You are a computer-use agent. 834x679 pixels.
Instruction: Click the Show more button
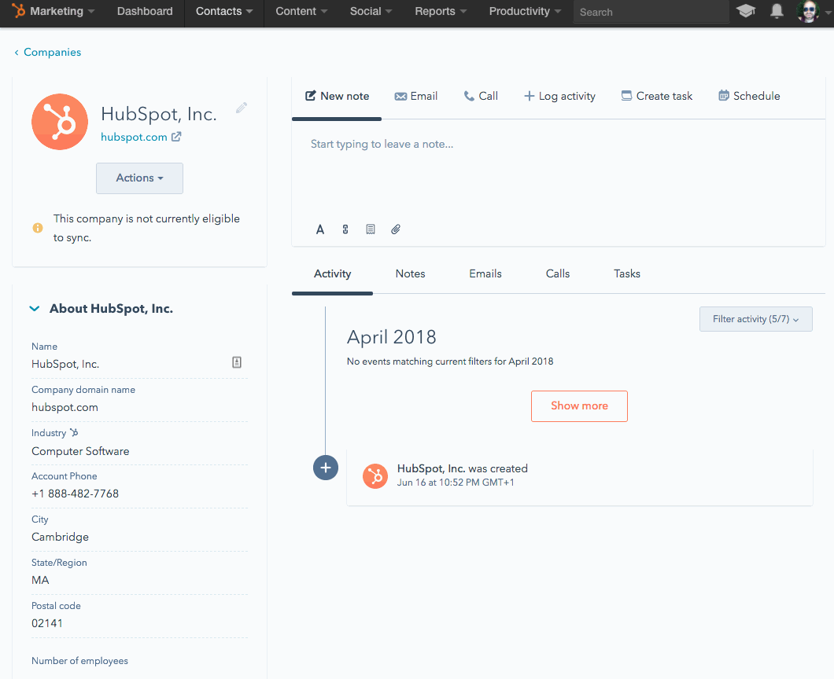[x=579, y=406]
